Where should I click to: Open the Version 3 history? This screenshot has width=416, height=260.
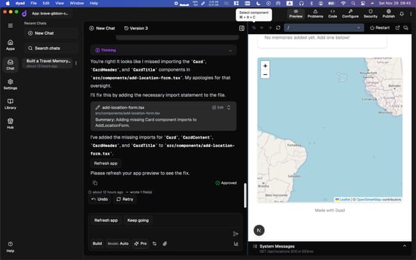136,28
